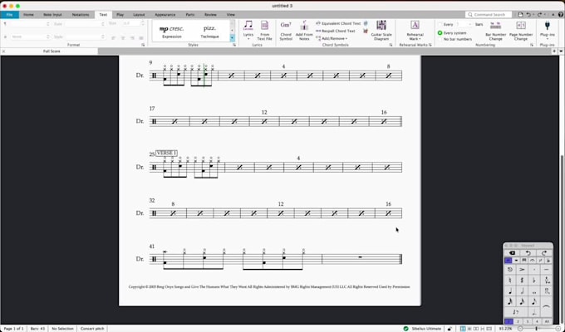Select the Every system bar number option
Screen dimensions: 565x332
point(452,32)
